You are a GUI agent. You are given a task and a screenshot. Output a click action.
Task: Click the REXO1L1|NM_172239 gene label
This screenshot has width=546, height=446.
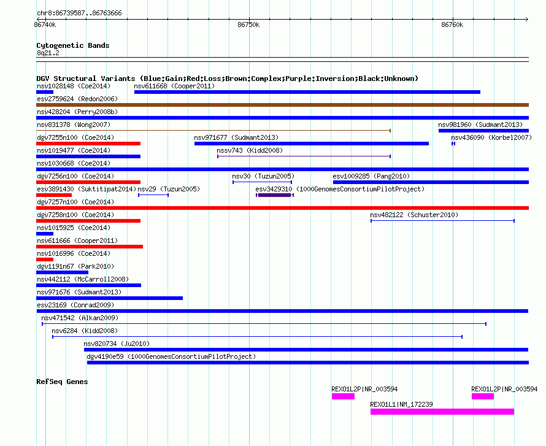click(401, 404)
